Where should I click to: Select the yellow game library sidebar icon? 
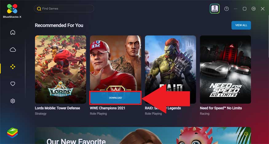[13, 67]
